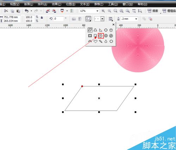
Task: Mirror the object vertically
Action: [x=80, y=19]
